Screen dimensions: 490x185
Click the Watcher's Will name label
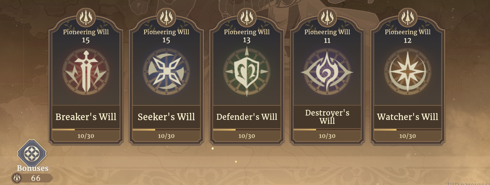407,117
